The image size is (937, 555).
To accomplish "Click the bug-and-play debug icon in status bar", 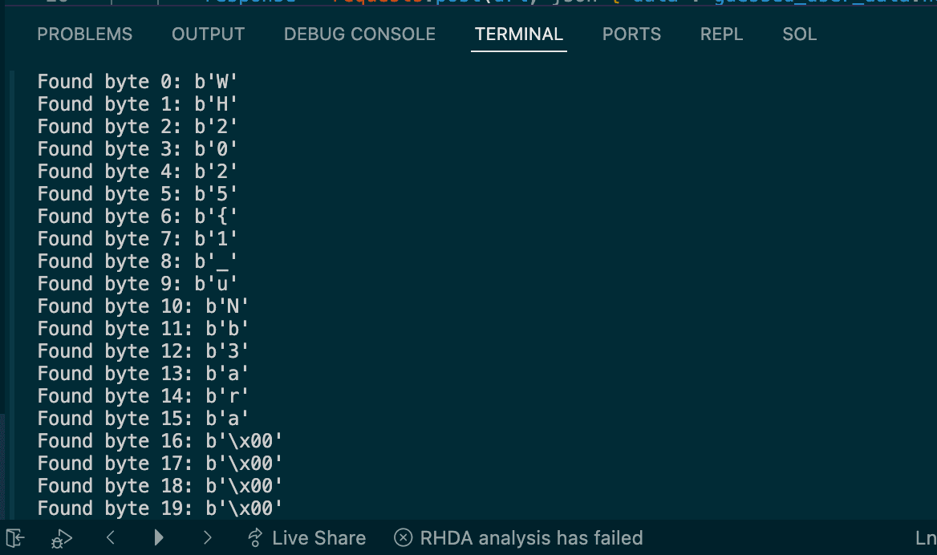I will coord(62,539).
